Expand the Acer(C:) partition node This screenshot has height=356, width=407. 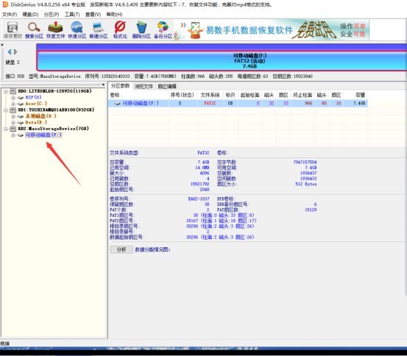[x=13, y=104]
